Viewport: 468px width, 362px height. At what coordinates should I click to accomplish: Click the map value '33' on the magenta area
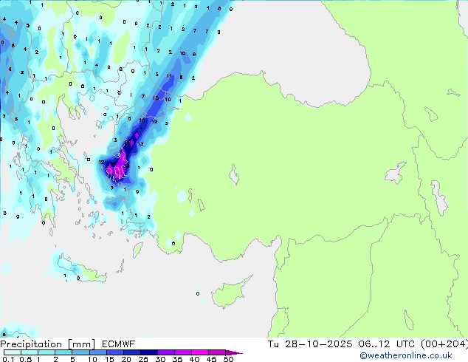(x=126, y=165)
